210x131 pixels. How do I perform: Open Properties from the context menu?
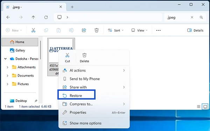coord(94,112)
